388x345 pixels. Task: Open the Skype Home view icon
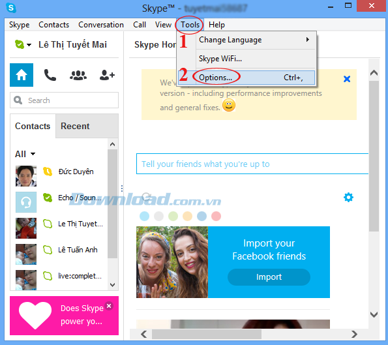22,75
